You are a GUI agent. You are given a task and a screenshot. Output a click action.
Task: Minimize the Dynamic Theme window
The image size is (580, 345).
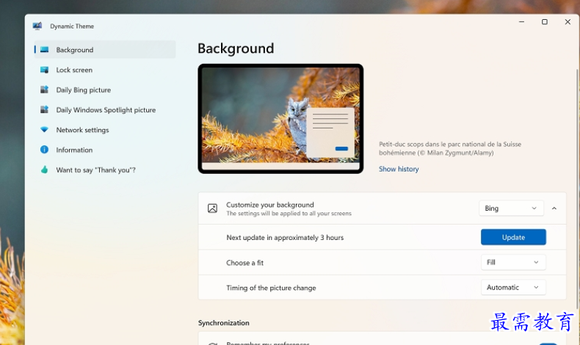tap(521, 22)
